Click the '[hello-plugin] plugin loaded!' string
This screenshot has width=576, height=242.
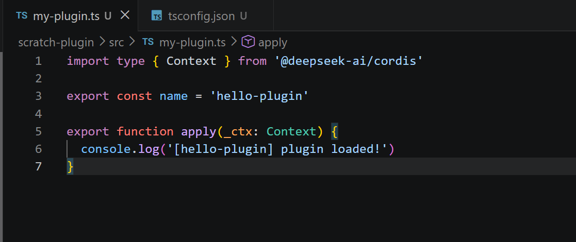coord(277,149)
